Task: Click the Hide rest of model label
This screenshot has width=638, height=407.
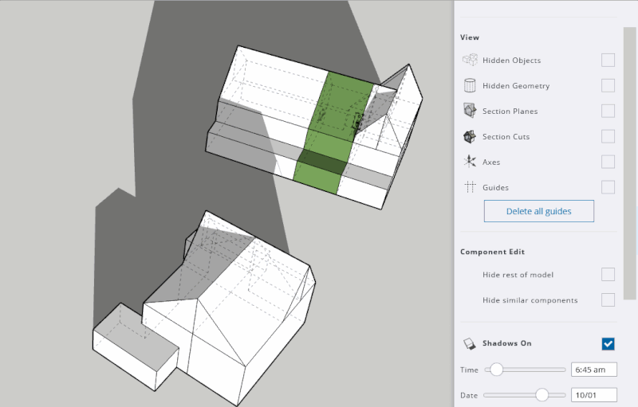Action: pyautogui.click(x=518, y=275)
